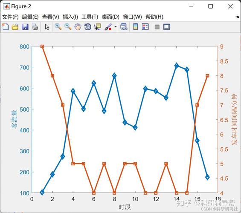Insert a colorbar using the toolbar icon

point(135,27)
